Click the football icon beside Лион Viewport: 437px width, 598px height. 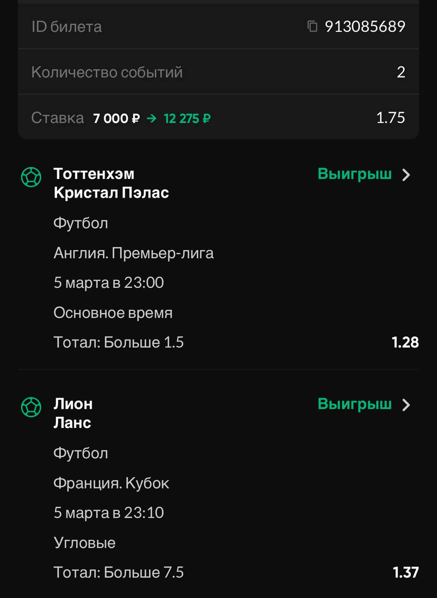click(x=31, y=407)
